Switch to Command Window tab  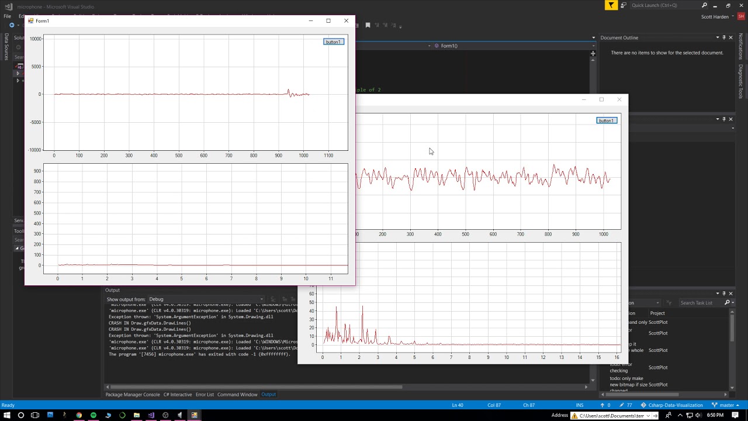pyautogui.click(x=237, y=395)
